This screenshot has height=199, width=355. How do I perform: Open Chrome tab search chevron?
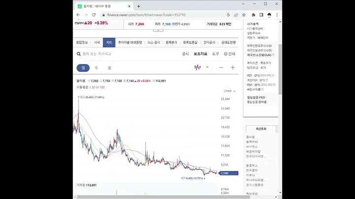(x=243, y=4)
